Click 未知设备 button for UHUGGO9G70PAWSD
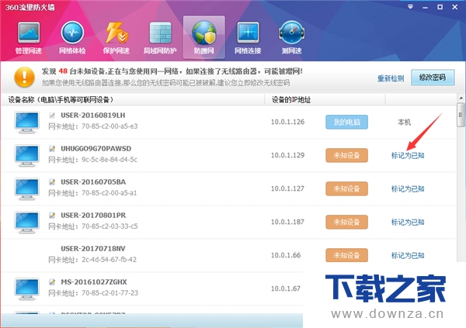This screenshot has height=328, width=466. 347,155
